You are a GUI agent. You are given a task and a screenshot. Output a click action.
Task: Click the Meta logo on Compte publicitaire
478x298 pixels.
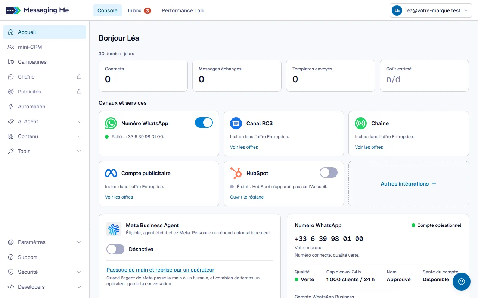pyautogui.click(x=111, y=173)
